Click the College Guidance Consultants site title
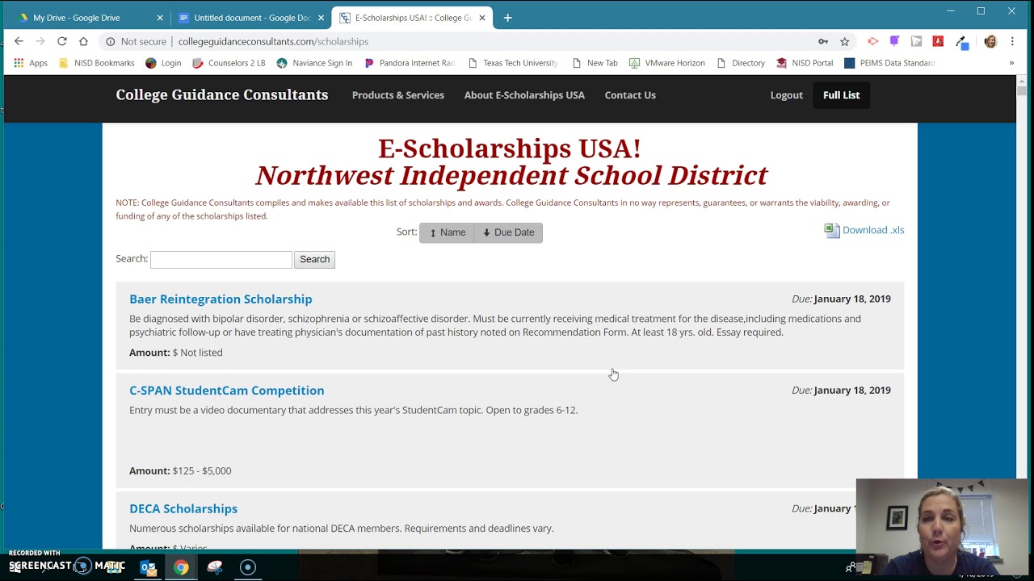1034x581 pixels. coord(221,94)
